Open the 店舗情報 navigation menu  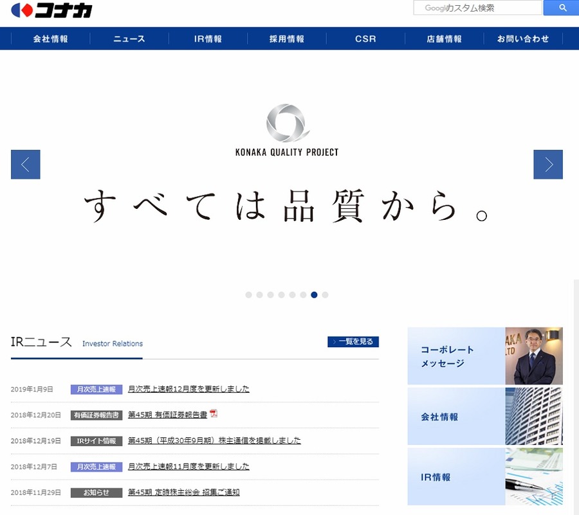coord(444,39)
